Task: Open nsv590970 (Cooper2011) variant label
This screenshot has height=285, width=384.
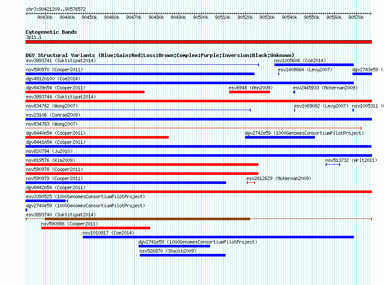Action: pos(54,70)
